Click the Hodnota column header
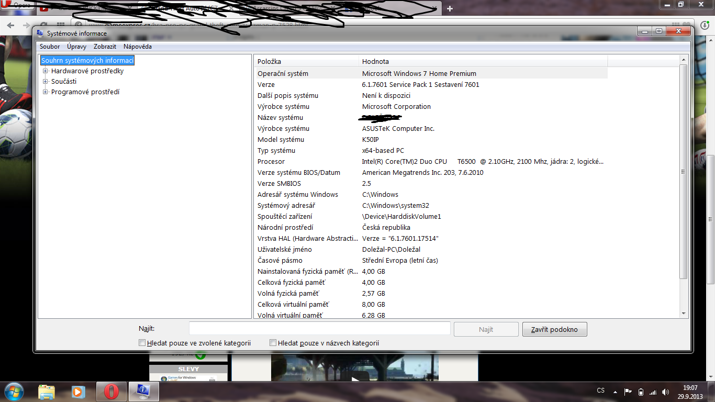Viewport: 715px width, 402px height. [x=483, y=61]
